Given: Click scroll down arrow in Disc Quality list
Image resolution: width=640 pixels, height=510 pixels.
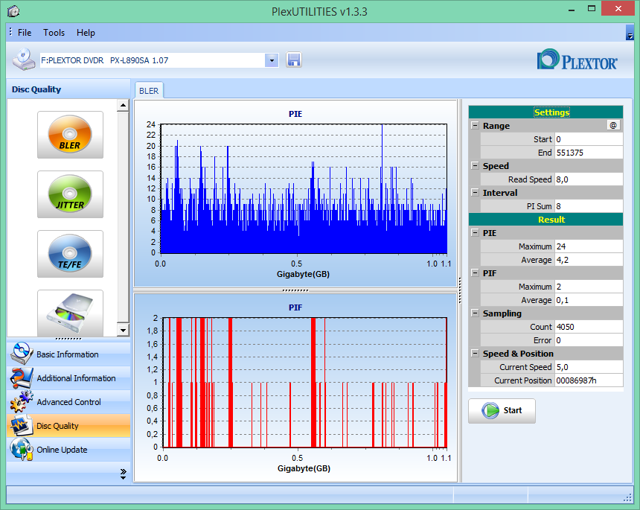Looking at the screenshot, I should point(123,330).
